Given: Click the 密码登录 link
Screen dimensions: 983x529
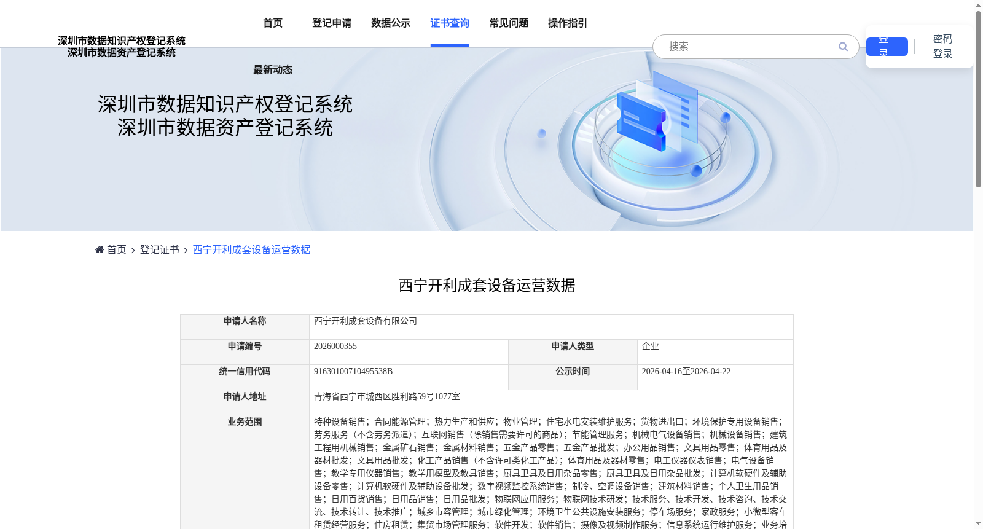Looking at the screenshot, I should (942, 47).
